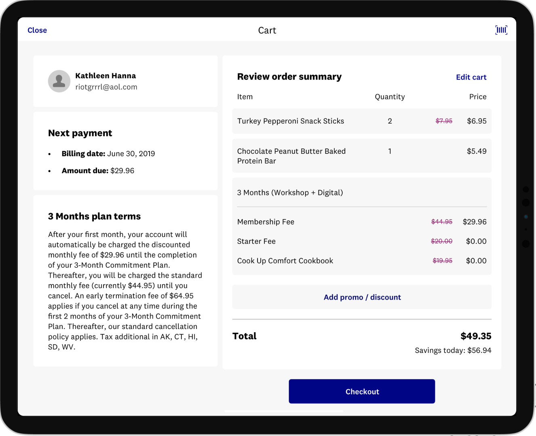Viewport: 536px width, 436px height.
Task: Click Add promo / discount
Action: point(362,297)
